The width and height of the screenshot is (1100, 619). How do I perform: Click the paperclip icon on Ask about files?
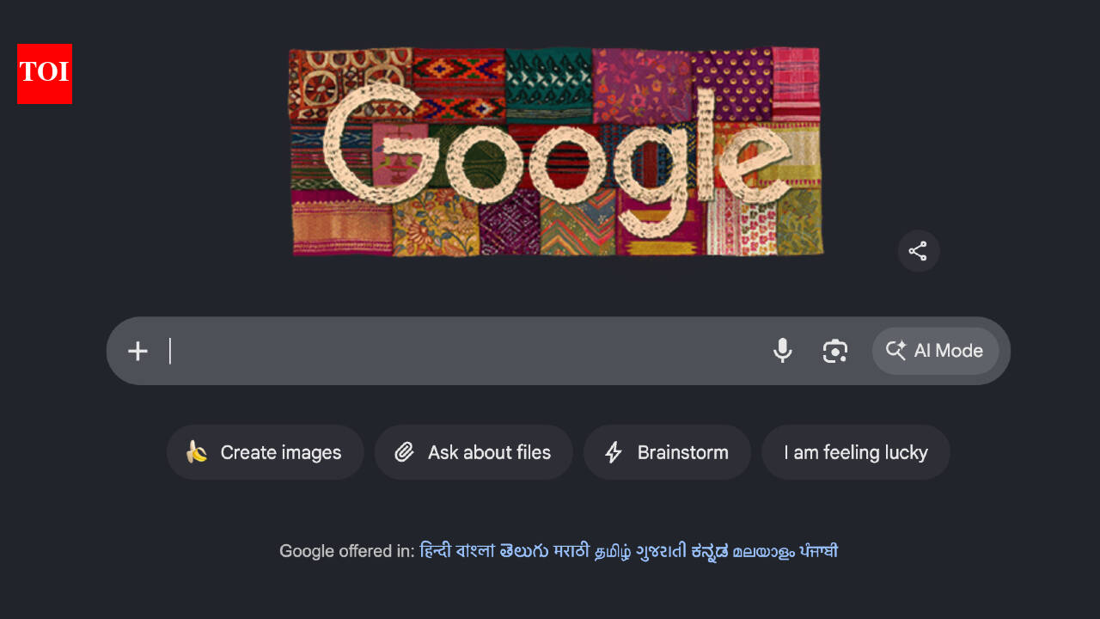pos(404,452)
